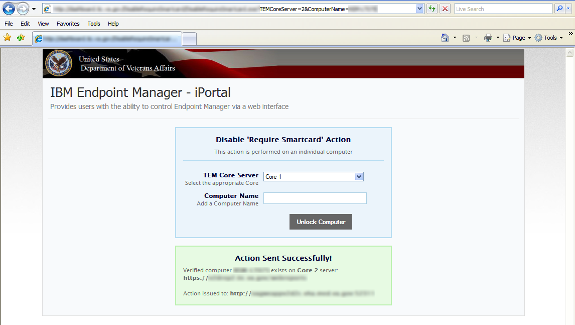Image resolution: width=575 pixels, height=325 pixels.
Task: Open a new blank tab
Action: click(x=189, y=39)
